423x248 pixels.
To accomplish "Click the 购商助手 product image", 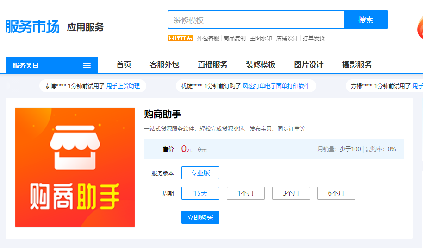I will (x=75, y=167).
